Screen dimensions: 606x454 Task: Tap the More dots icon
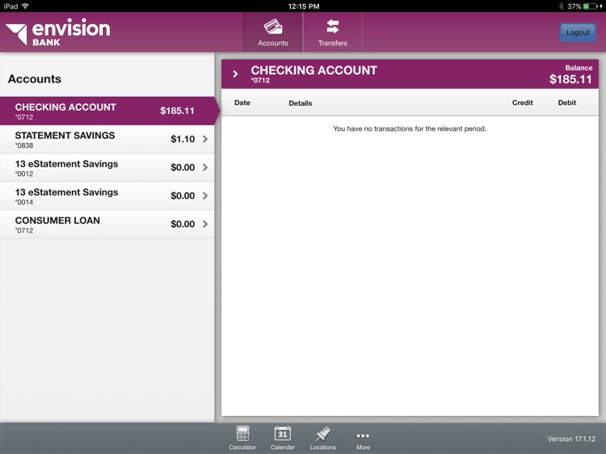pyautogui.click(x=363, y=436)
